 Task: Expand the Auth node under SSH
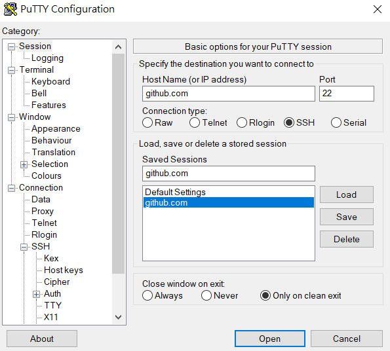[36, 294]
